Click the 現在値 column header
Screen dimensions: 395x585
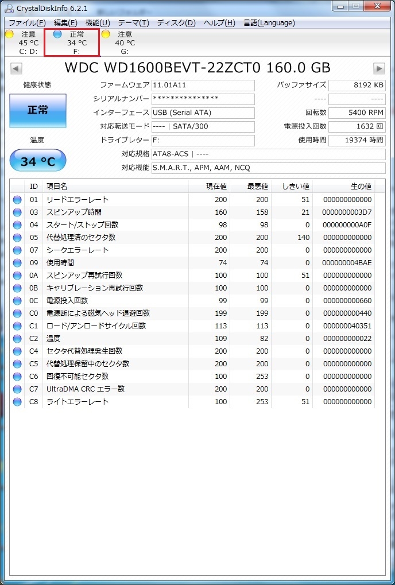click(209, 187)
